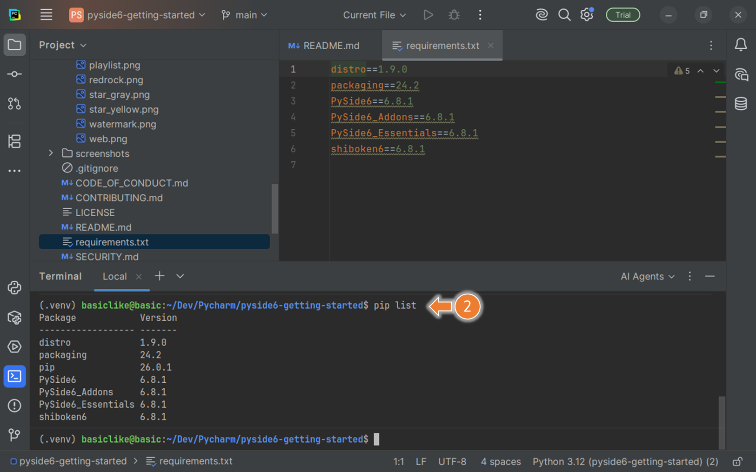This screenshot has width=756, height=472.
Task: Open Search Everywhere magnifier
Action: (x=564, y=15)
